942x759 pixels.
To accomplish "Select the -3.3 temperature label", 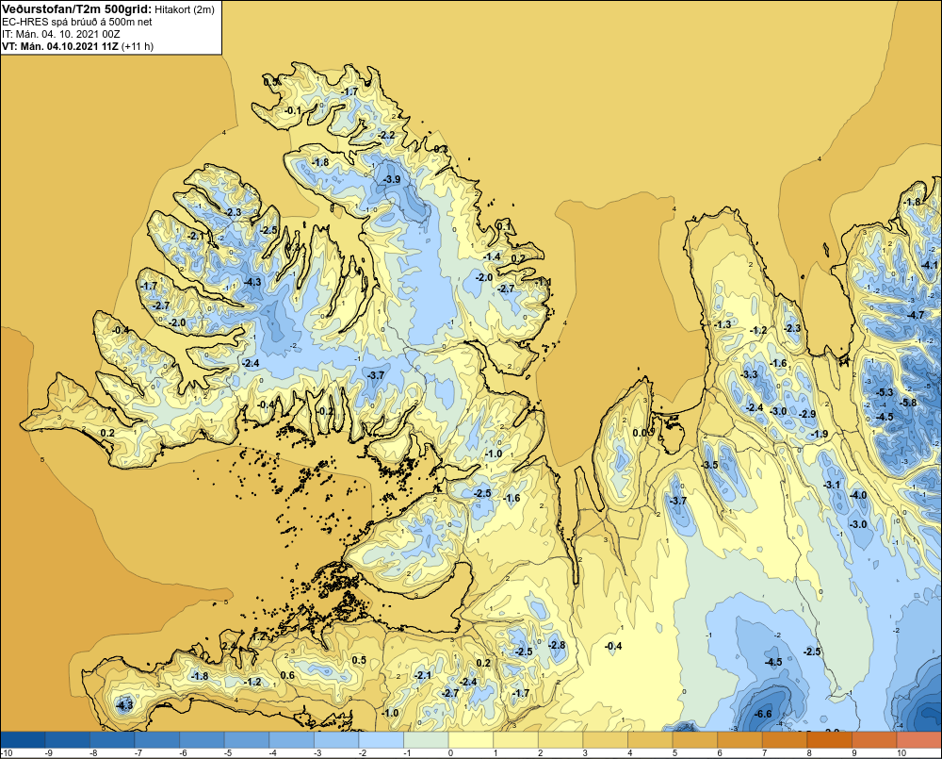I will pos(750,374).
